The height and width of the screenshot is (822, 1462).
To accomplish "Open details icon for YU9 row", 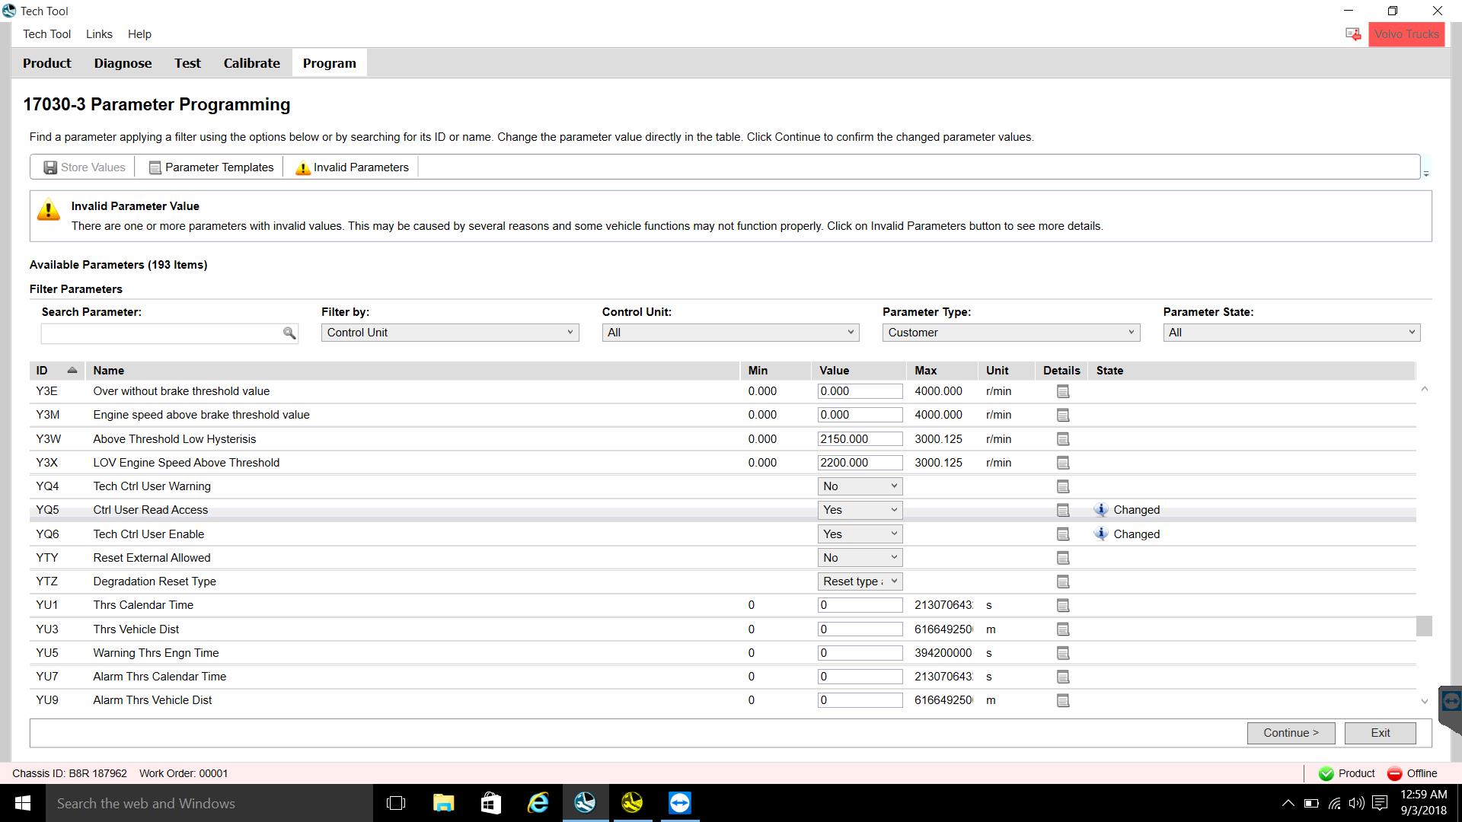I will coord(1063,700).
